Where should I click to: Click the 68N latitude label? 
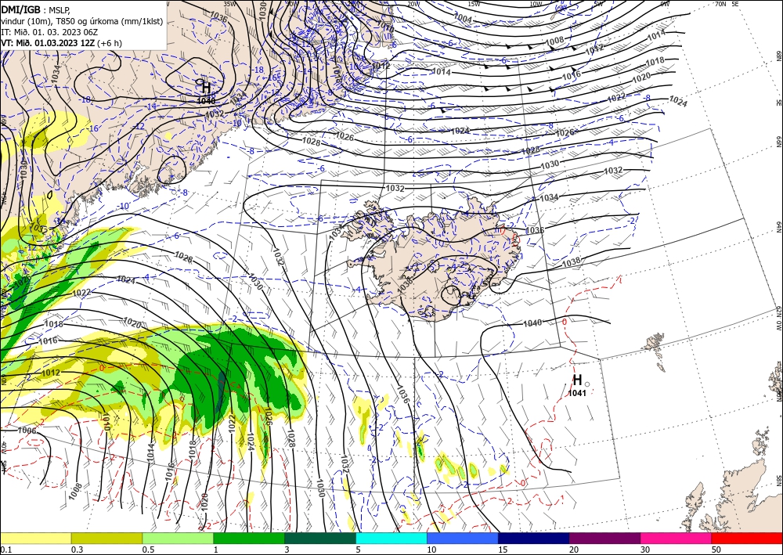pos(778,55)
